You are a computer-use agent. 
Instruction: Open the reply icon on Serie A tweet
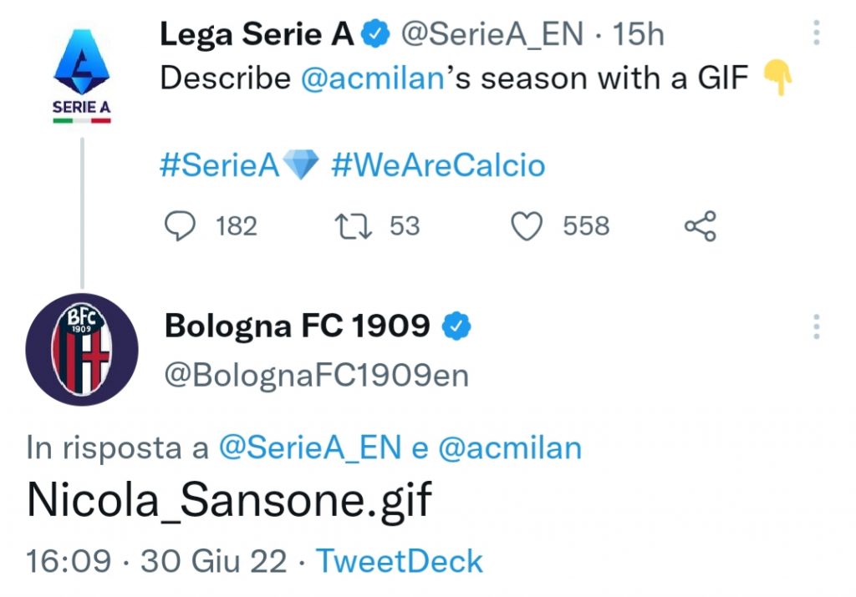pyautogui.click(x=181, y=225)
